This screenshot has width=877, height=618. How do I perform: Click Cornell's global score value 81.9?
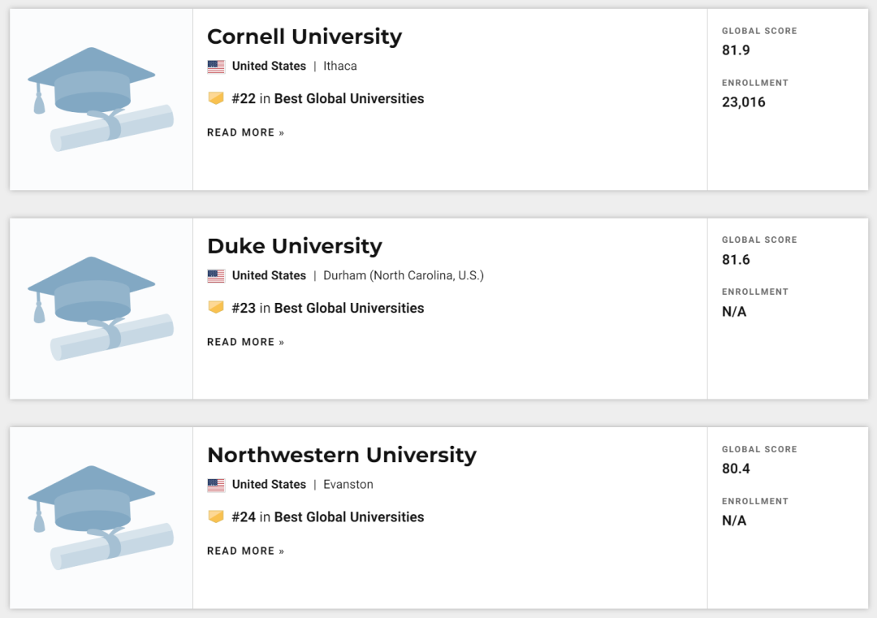tap(736, 50)
